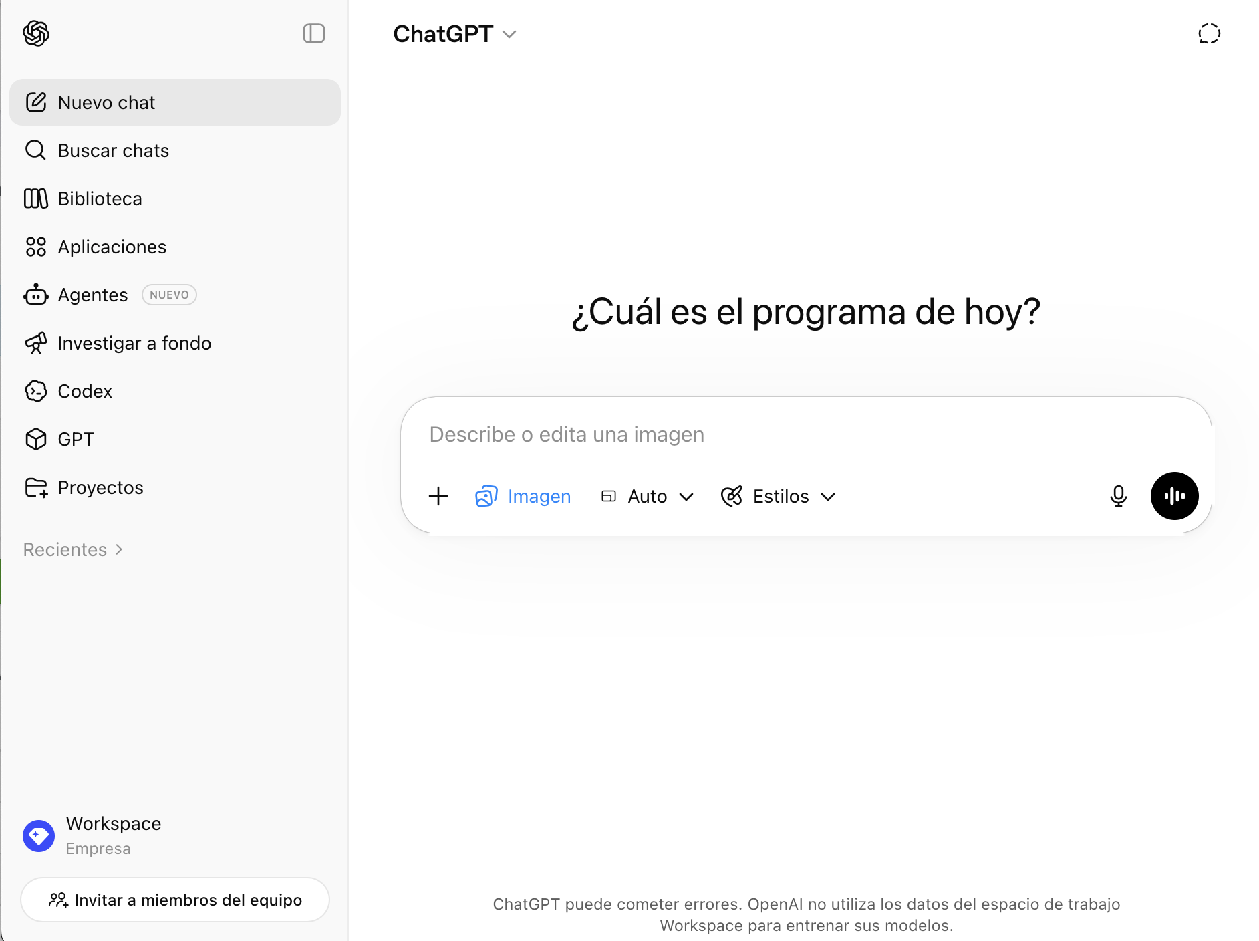Screen dimensions: 1259x941
Task: Deselect the Imagen generation mode
Action: click(523, 496)
